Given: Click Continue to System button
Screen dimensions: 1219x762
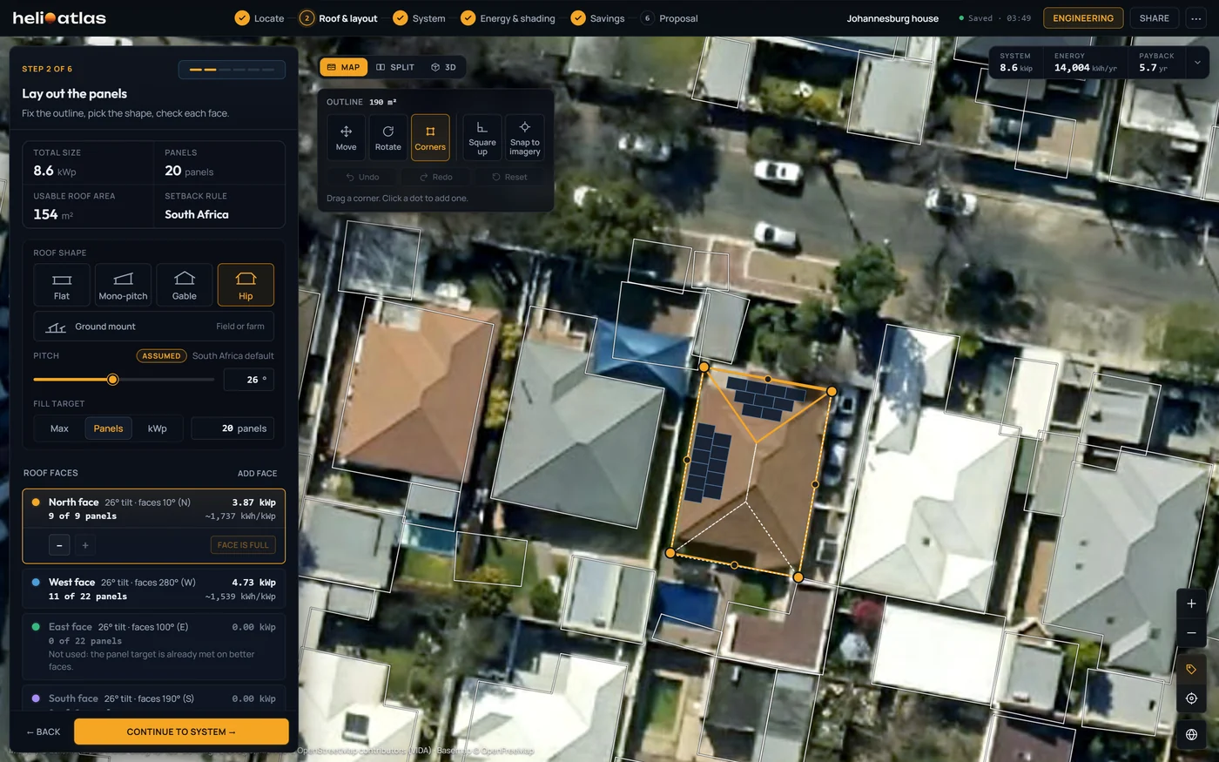Looking at the screenshot, I should [181, 732].
